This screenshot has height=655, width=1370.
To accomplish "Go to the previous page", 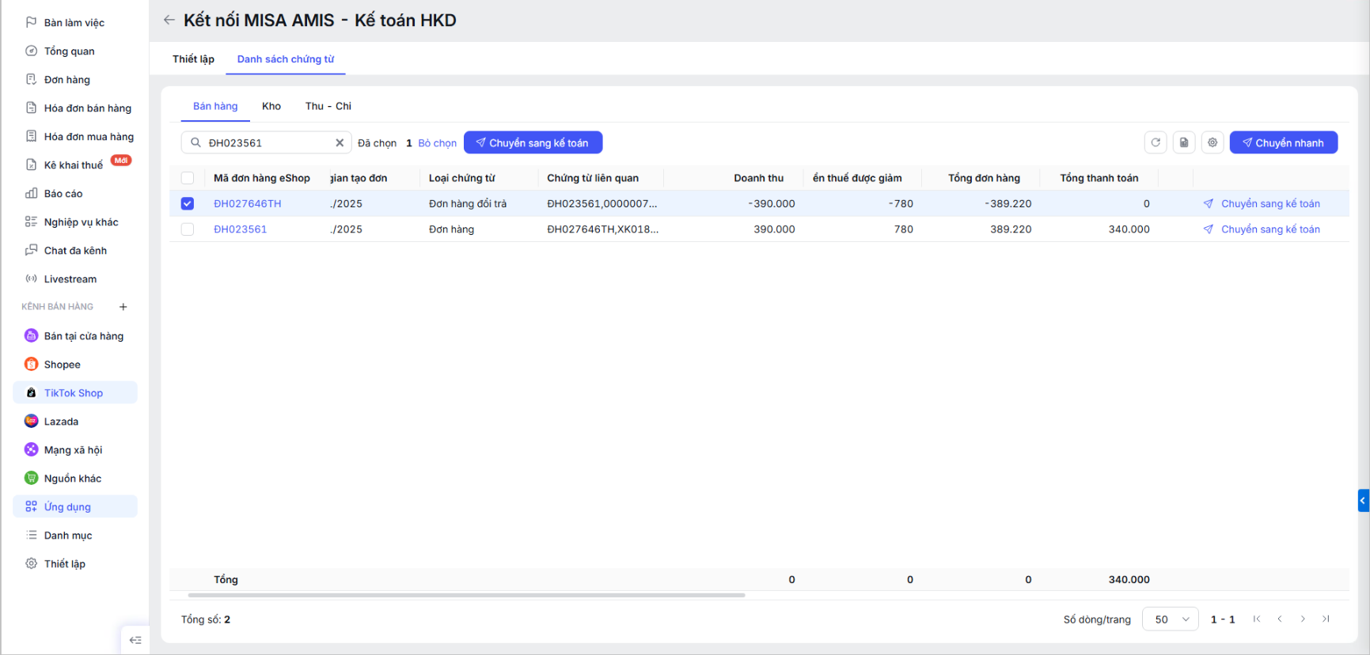I will pos(1280,619).
